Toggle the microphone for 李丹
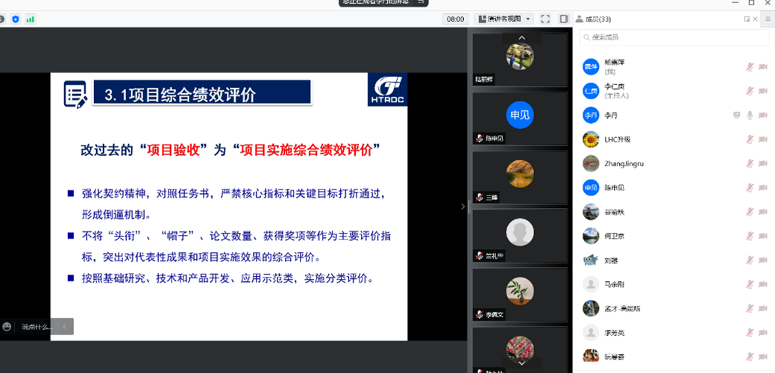This screenshot has width=775, height=373. coord(750,116)
